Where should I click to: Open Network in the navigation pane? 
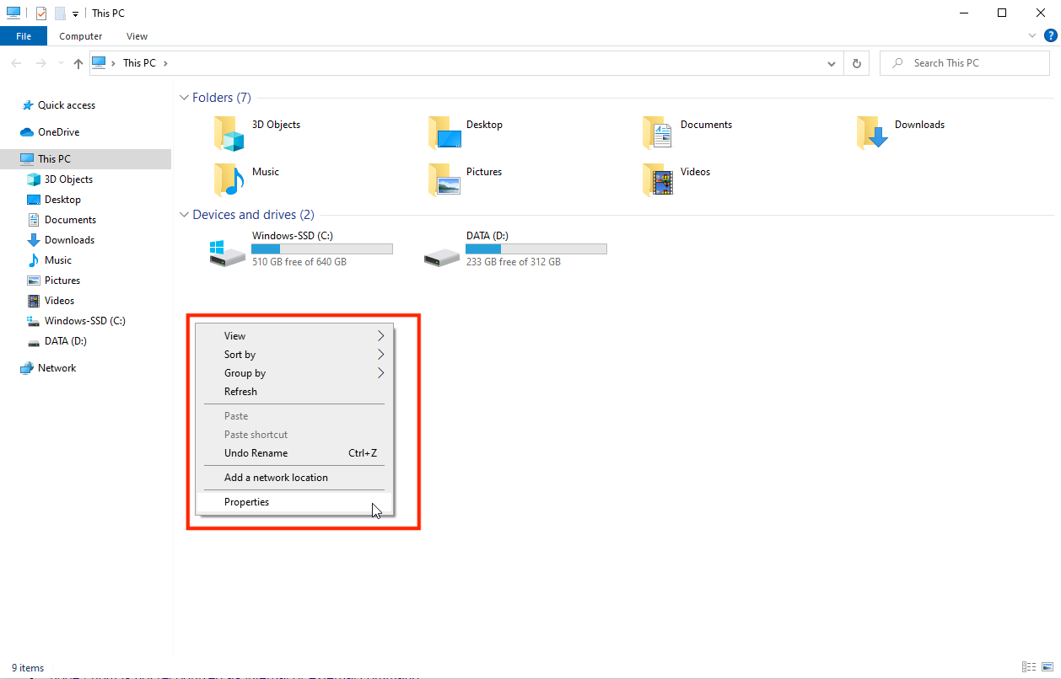tap(48, 368)
